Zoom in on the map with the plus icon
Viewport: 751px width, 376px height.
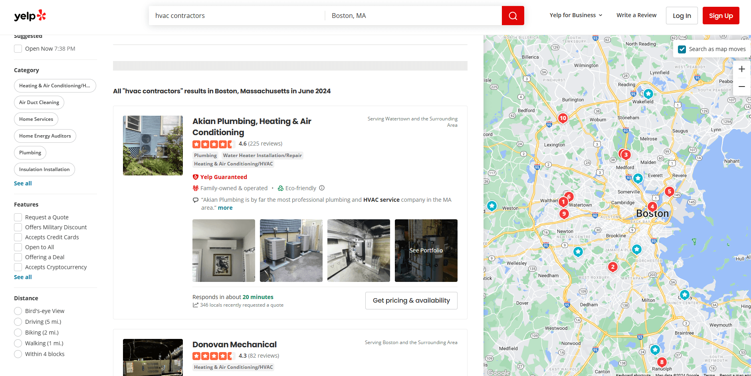741,69
